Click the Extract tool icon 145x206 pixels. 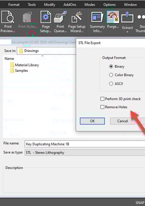pos(127,17)
